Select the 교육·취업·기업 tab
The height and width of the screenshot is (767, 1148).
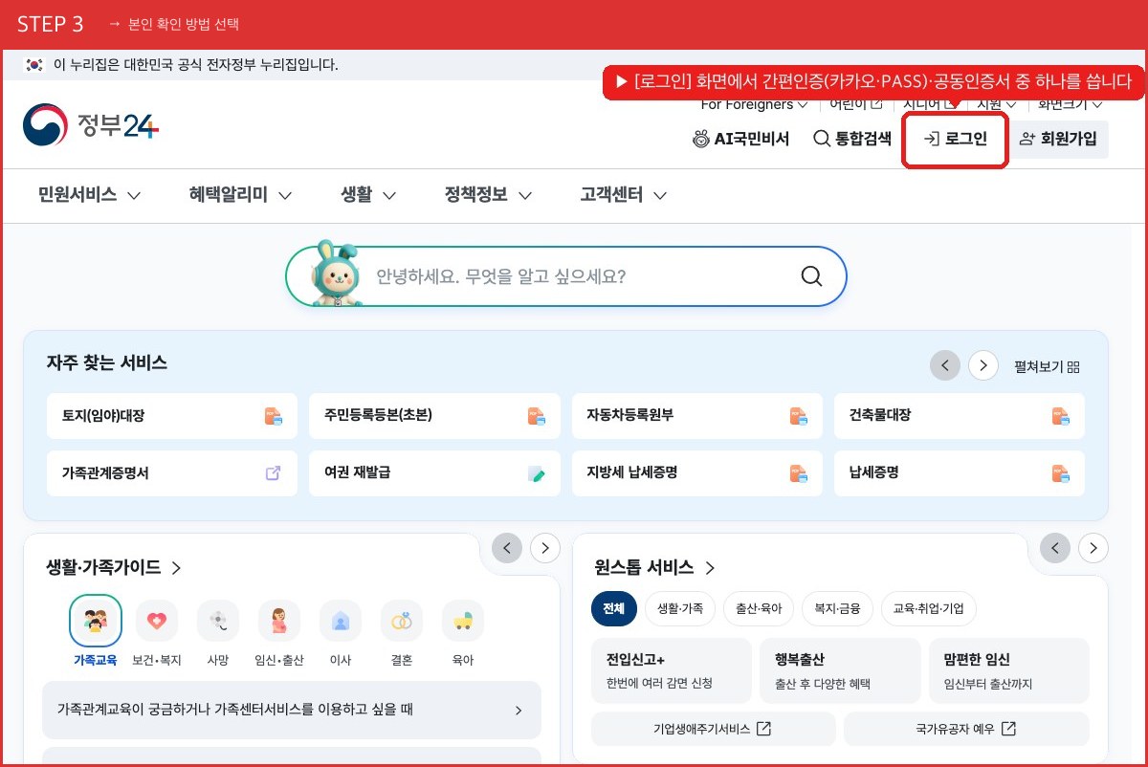point(929,608)
